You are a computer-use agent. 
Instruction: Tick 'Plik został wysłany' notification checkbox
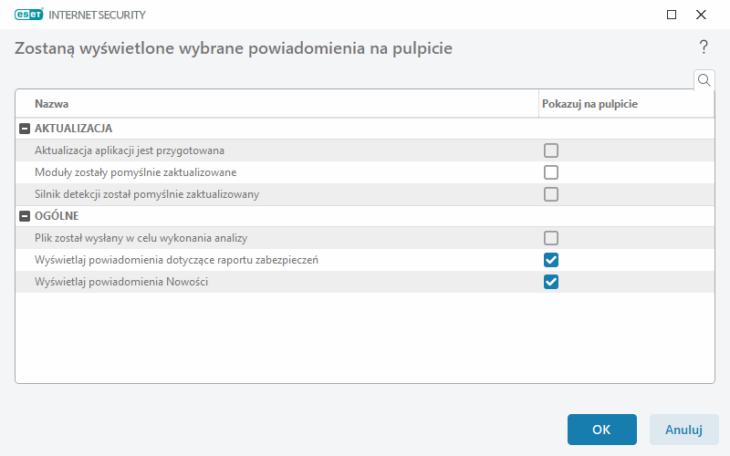point(551,238)
